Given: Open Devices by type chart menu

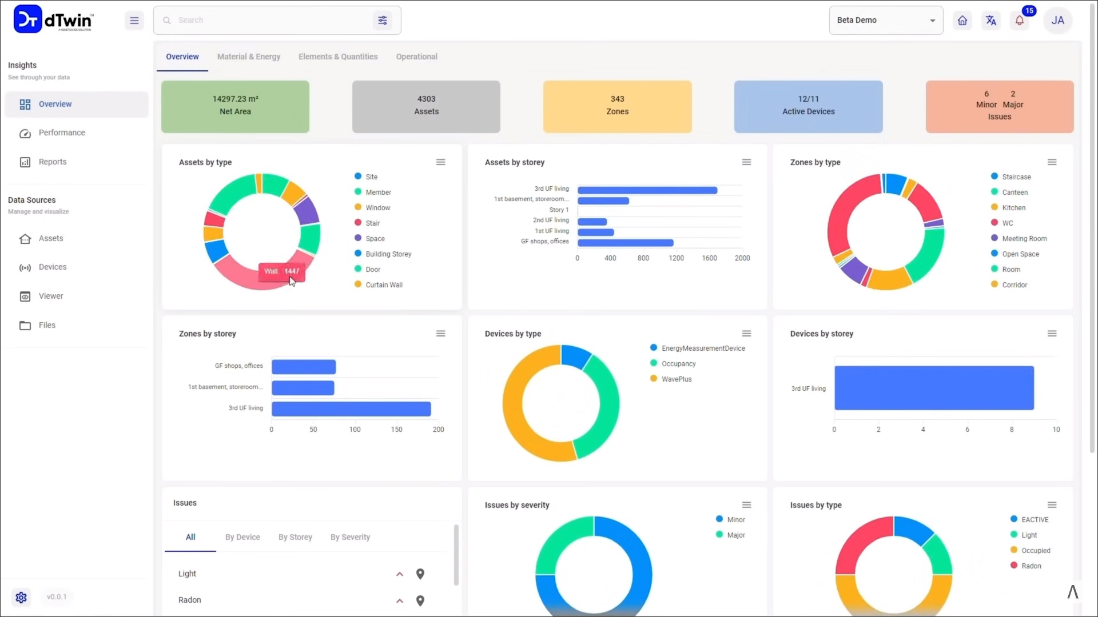Looking at the screenshot, I should [x=746, y=334].
